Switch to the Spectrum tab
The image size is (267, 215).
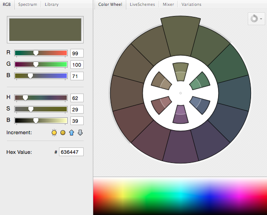coord(27,5)
